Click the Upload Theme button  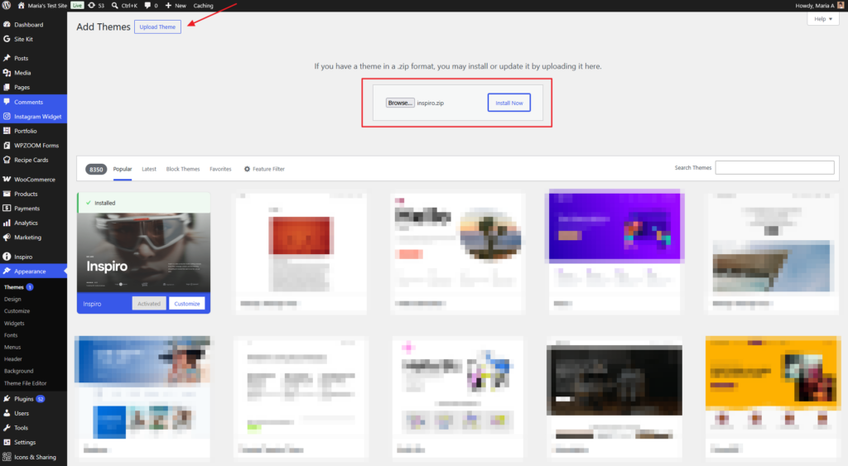pos(157,27)
